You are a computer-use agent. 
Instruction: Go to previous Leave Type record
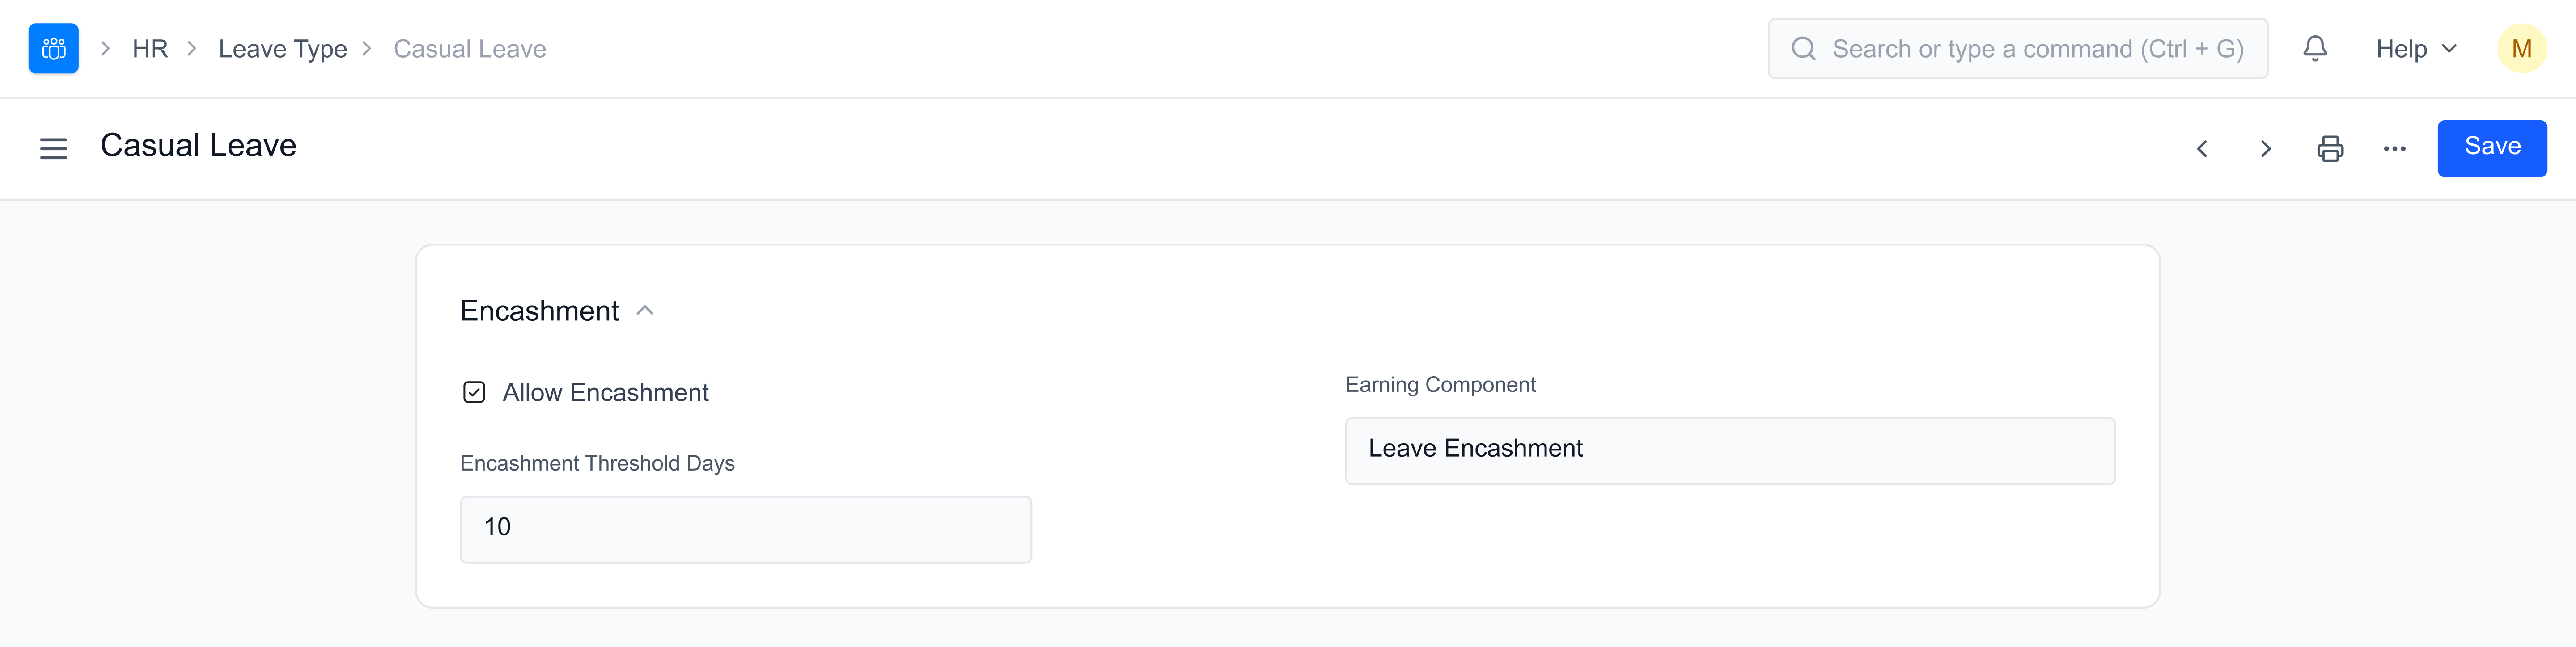pos(2201,149)
